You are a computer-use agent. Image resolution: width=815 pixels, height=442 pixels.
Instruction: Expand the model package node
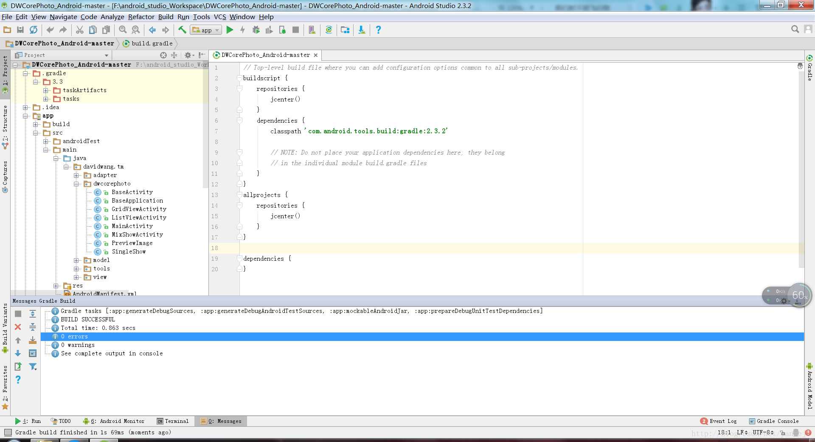click(x=76, y=260)
